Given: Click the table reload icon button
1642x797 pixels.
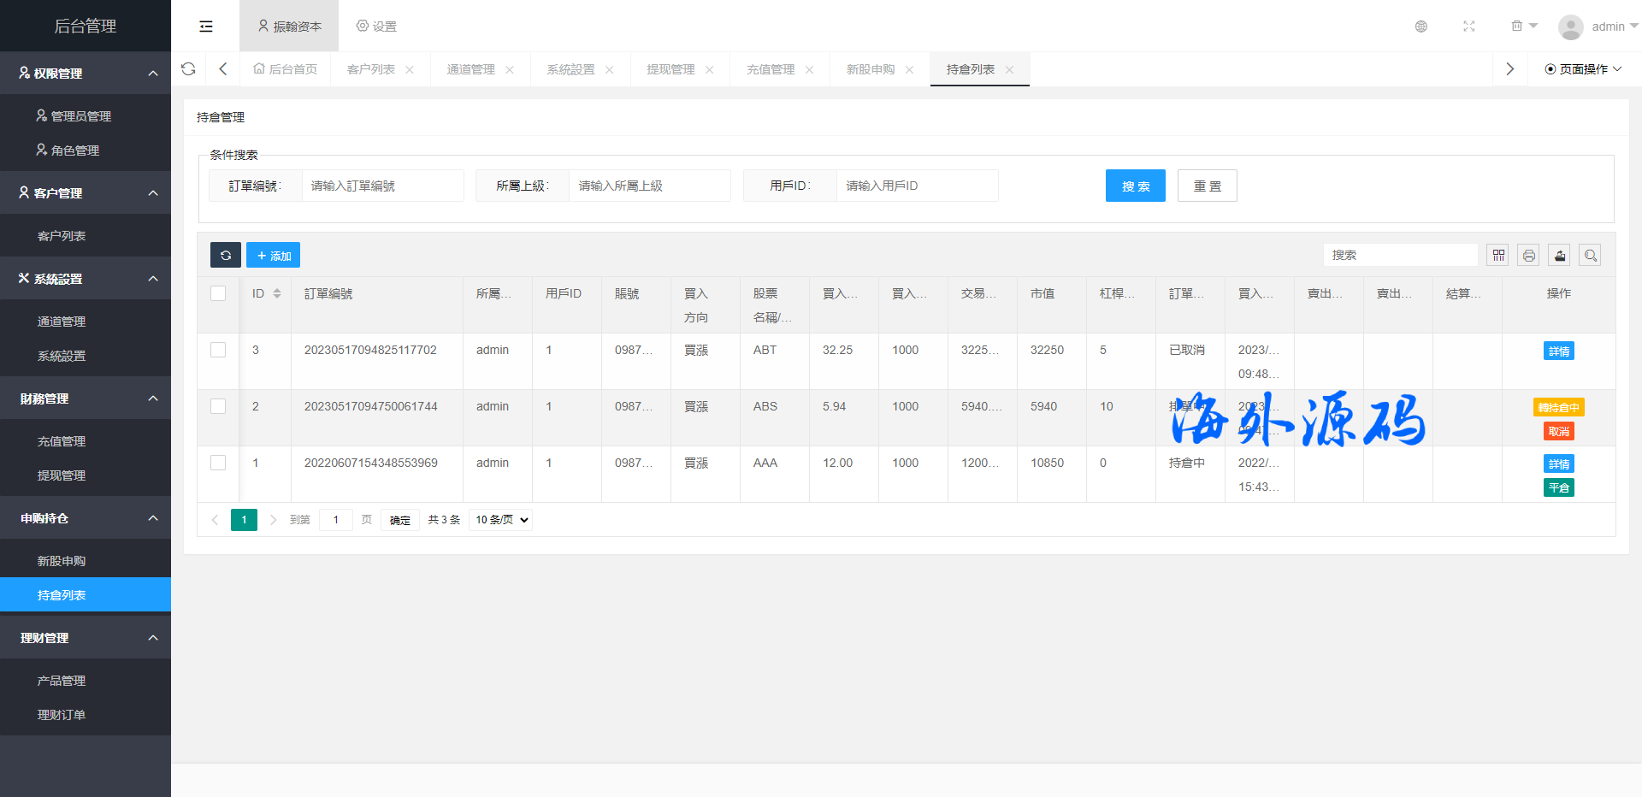Looking at the screenshot, I should (226, 255).
